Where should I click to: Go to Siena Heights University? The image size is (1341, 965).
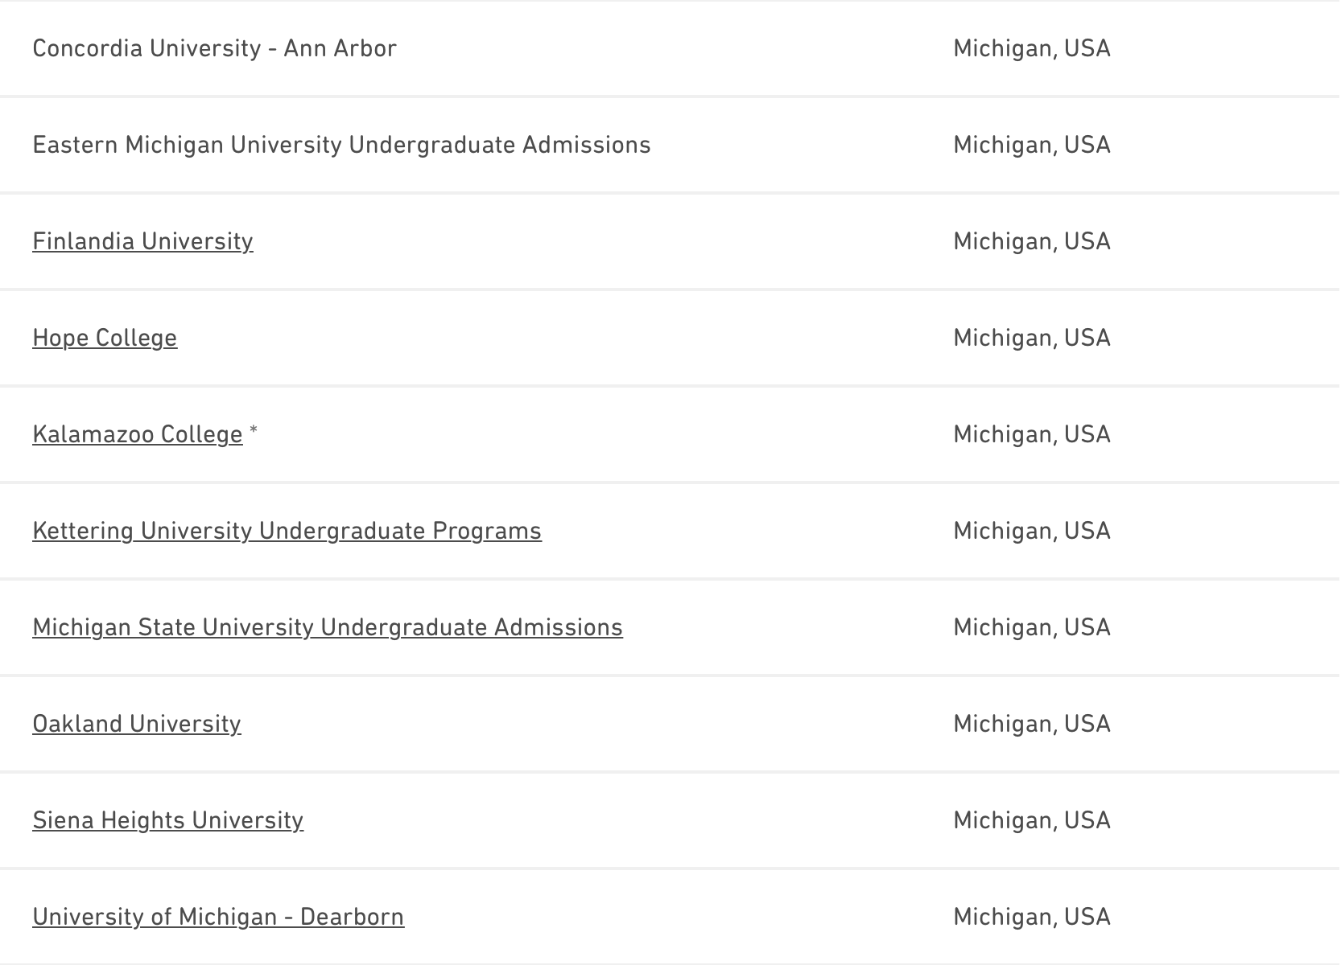167,820
